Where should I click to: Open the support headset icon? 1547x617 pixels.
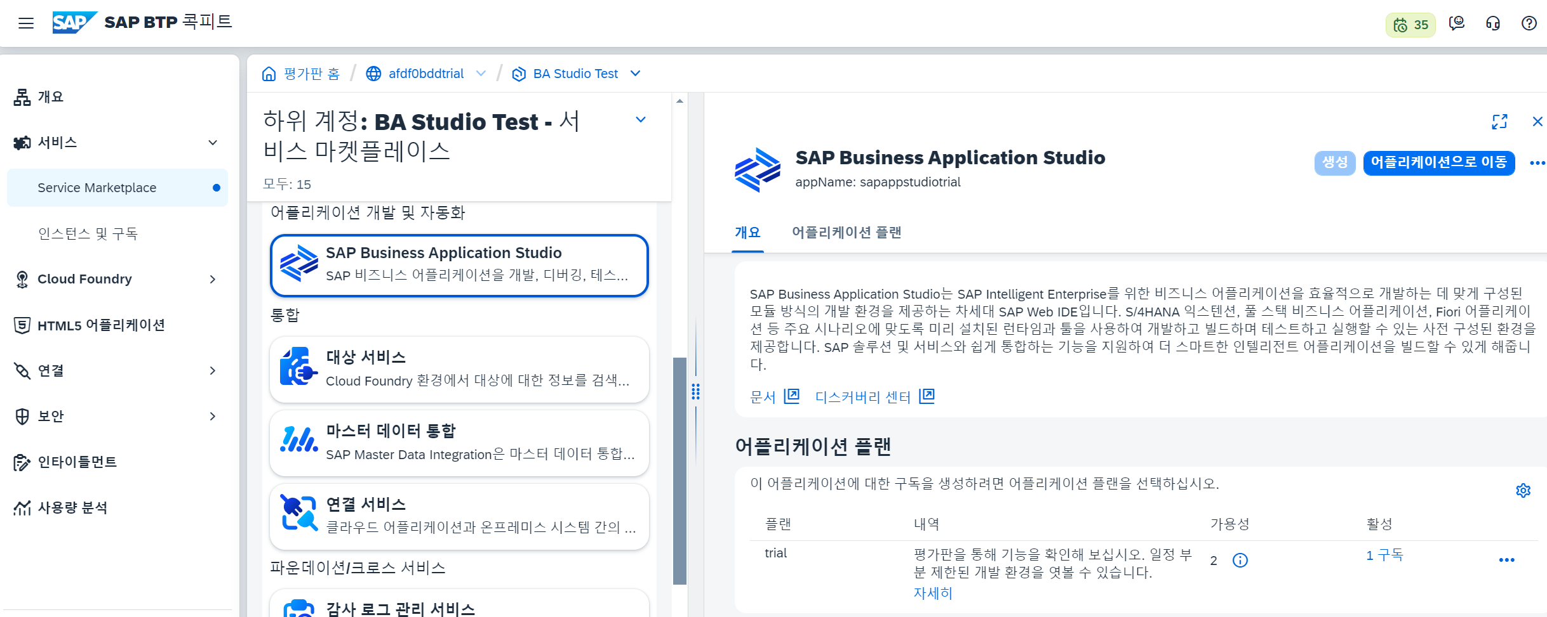(x=1493, y=23)
